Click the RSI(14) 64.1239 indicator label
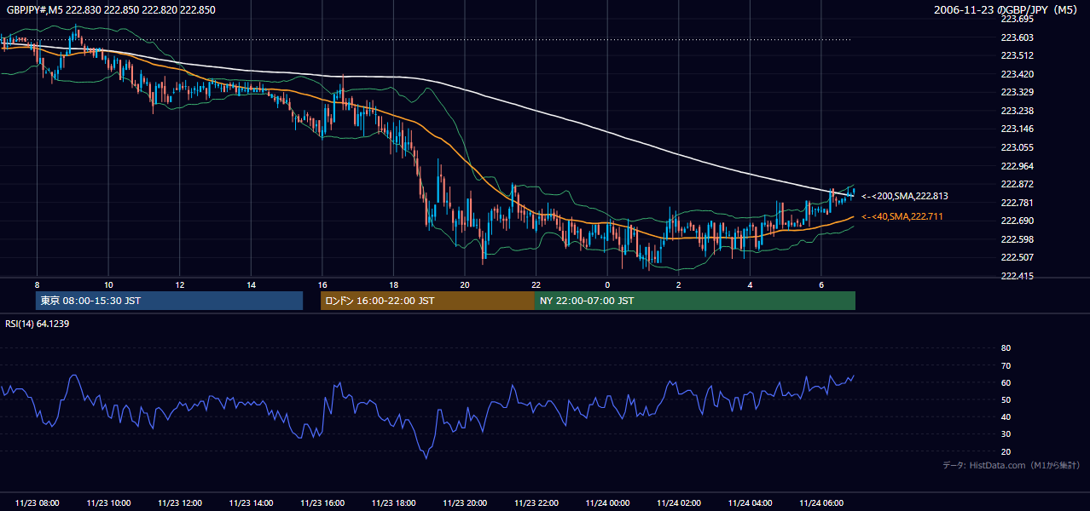1090x511 pixels. pyautogui.click(x=38, y=324)
